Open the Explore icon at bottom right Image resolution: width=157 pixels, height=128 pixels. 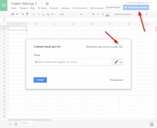152,124
